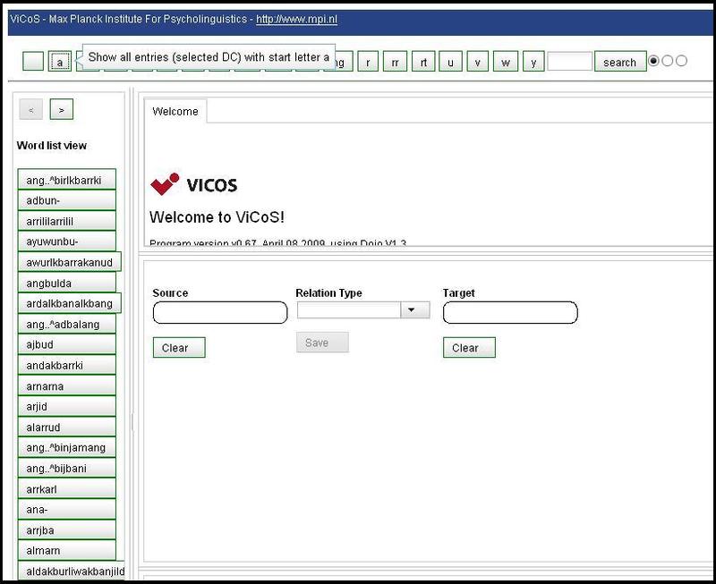Show entries starting with letter a
Screen dimensions: 716x584
point(60,61)
